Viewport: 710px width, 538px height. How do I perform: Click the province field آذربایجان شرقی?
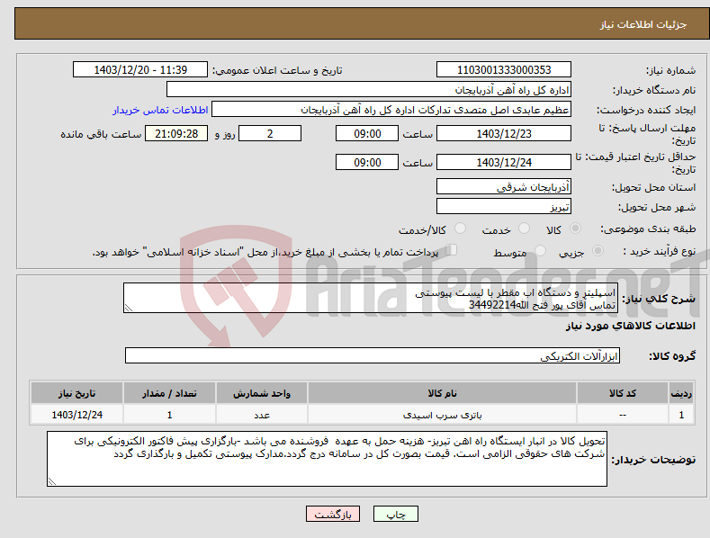[504, 186]
